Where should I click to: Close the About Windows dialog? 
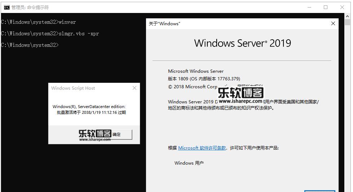point(333,24)
